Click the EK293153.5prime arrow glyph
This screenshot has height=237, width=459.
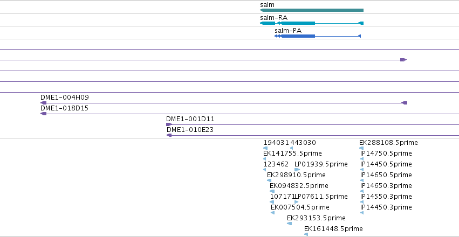289,224
